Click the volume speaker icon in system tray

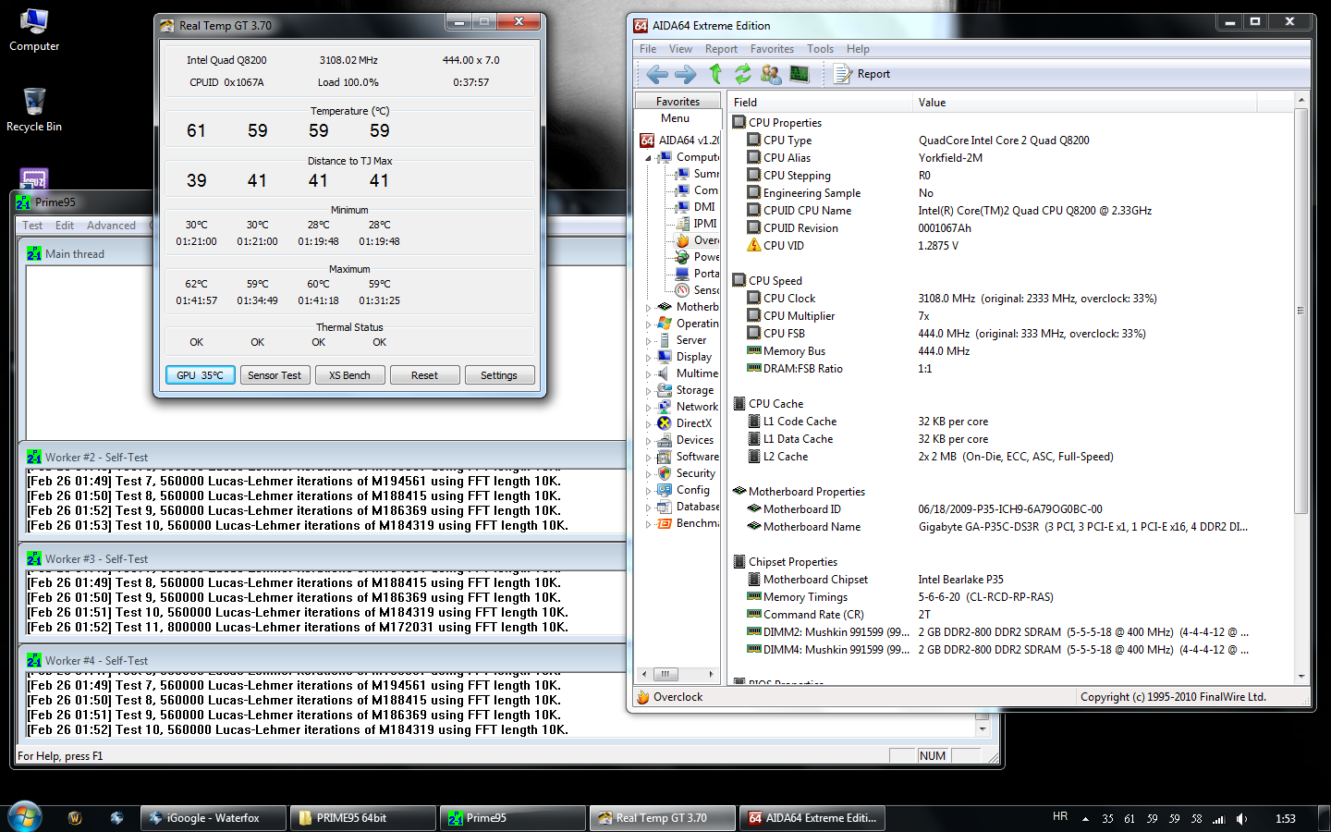1241,819
